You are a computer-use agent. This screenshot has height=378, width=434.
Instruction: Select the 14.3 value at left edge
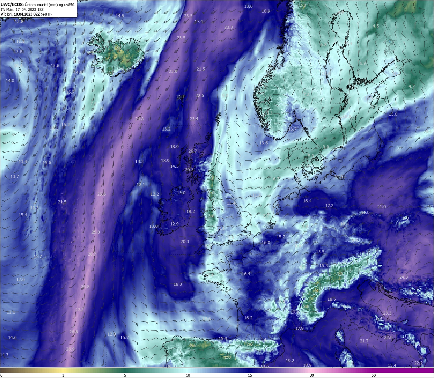point(4,355)
